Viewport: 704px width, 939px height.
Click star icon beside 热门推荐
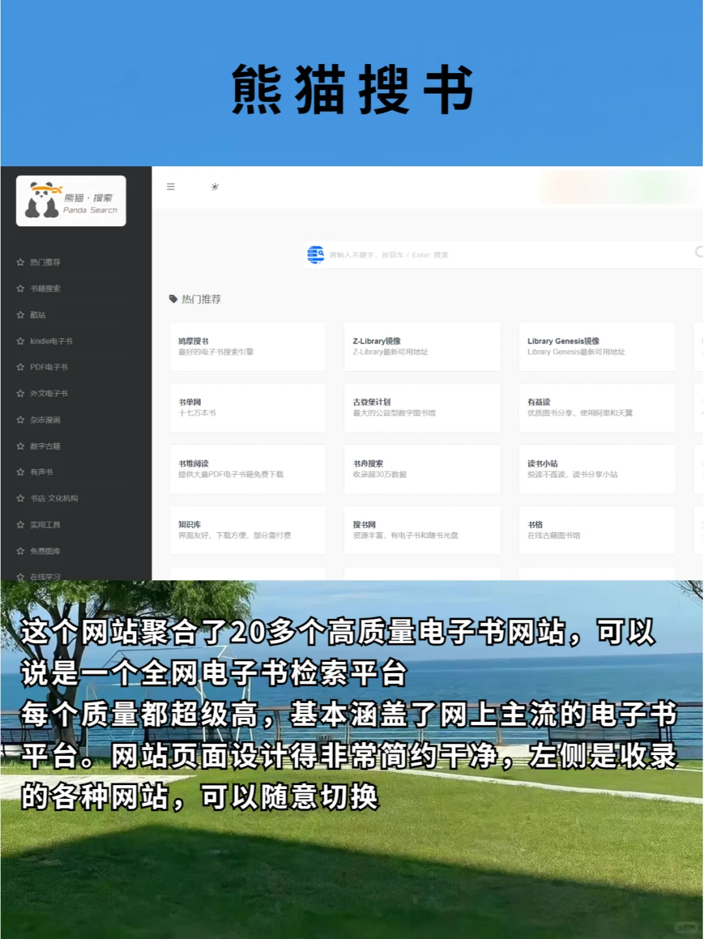click(x=20, y=262)
